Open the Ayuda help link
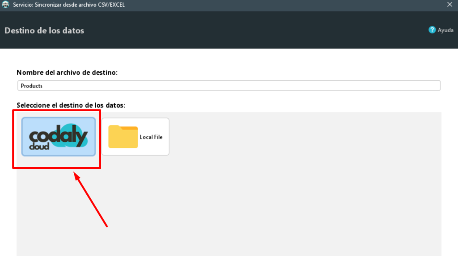 point(445,30)
